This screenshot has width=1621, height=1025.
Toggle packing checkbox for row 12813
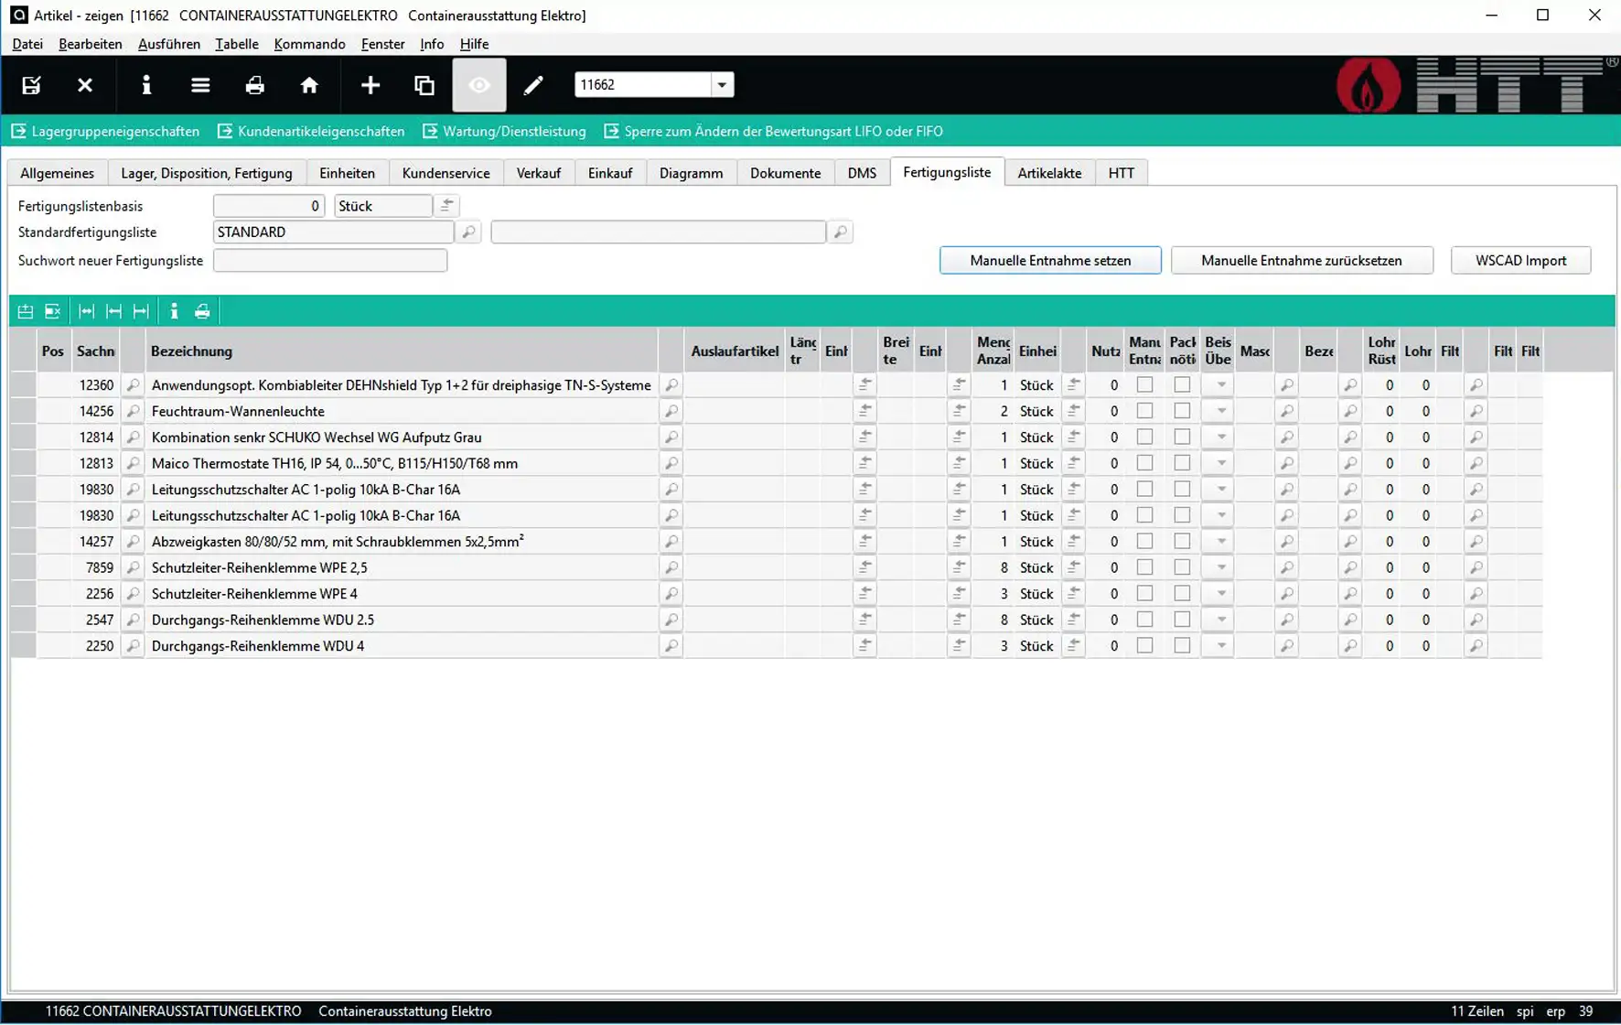[x=1182, y=463]
